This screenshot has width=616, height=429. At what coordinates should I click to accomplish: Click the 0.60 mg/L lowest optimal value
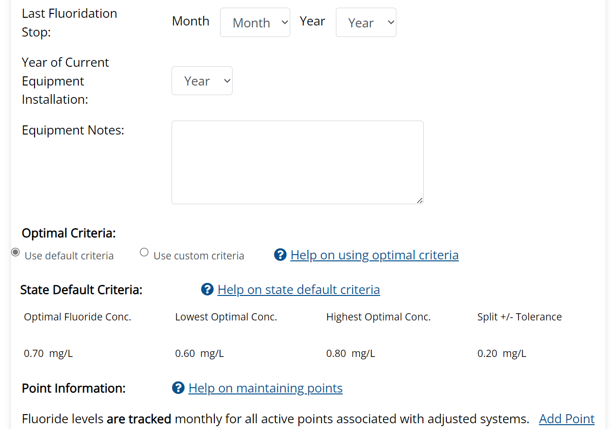tap(199, 354)
